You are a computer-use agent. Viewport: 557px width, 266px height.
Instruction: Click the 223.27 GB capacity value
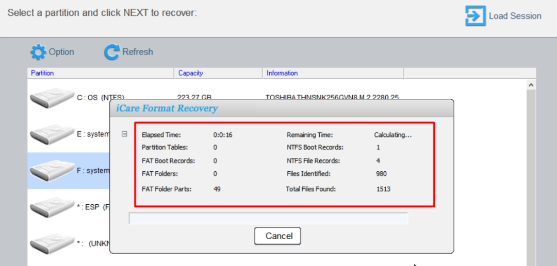194,97
